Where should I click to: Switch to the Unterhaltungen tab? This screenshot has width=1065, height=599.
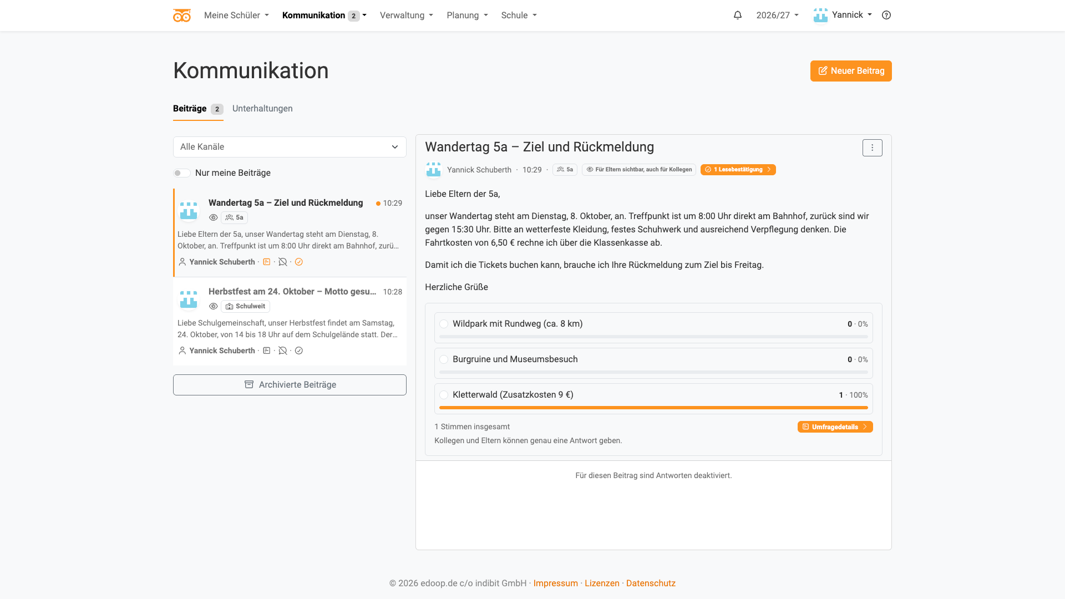coord(262,109)
